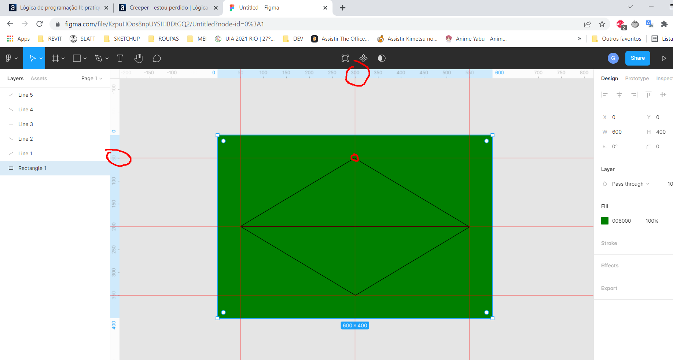Select the Rectangle 1 layer
This screenshot has width=673, height=360.
pos(55,168)
